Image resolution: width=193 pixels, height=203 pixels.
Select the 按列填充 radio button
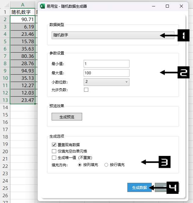pyautogui.click(x=80, y=165)
